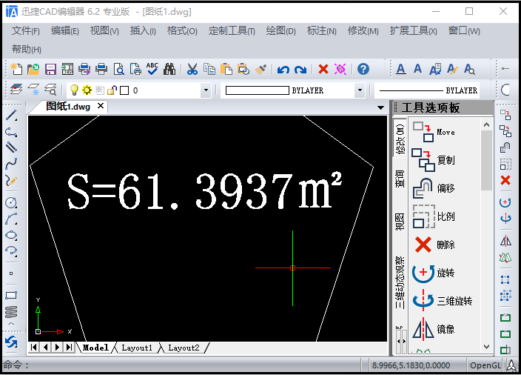
Task: Run the ABC spell check icon
Action: [x=152, y=69]
